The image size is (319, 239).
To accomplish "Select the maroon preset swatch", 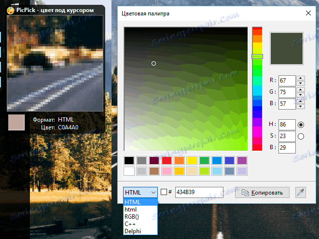I will point(154,160).
